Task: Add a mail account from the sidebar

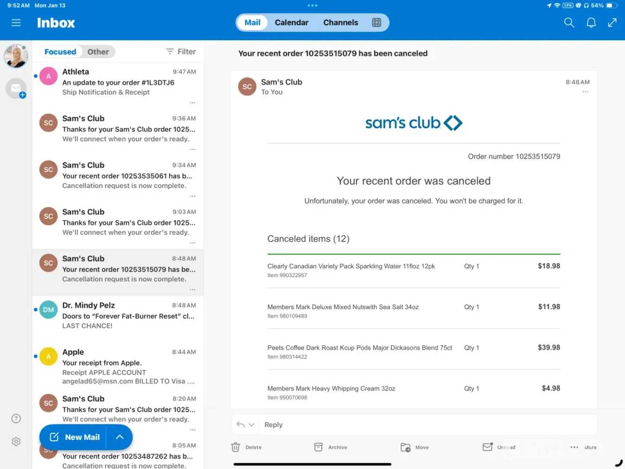Action: coord(16,89)
